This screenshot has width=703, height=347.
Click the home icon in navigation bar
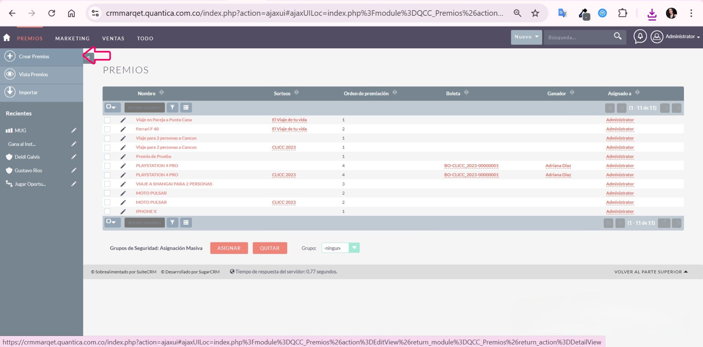click(x=7, y=37)
